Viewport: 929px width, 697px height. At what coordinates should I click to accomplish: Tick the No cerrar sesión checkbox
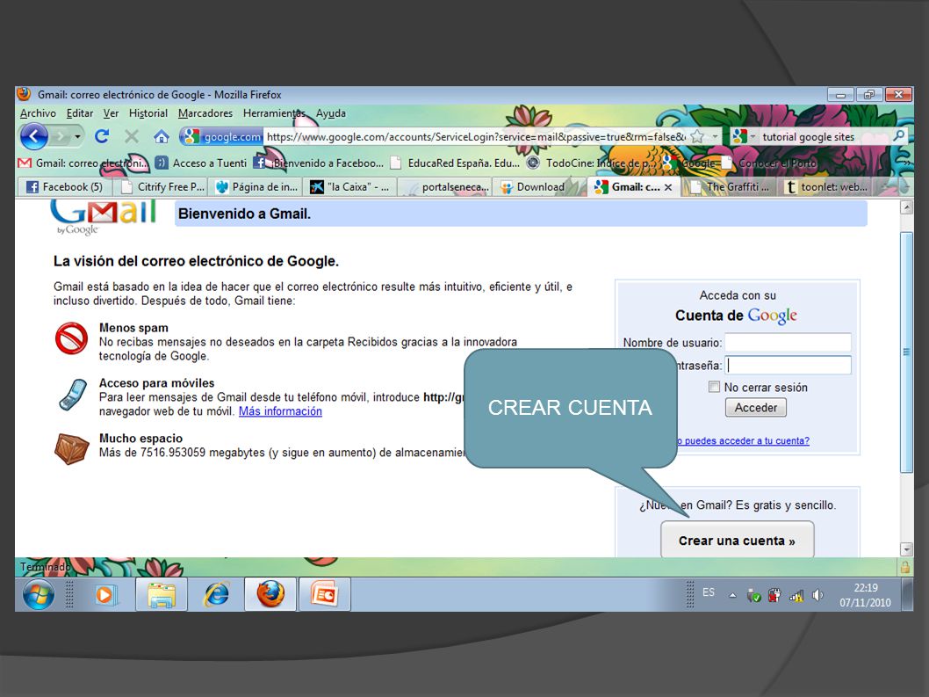(715, 387)
